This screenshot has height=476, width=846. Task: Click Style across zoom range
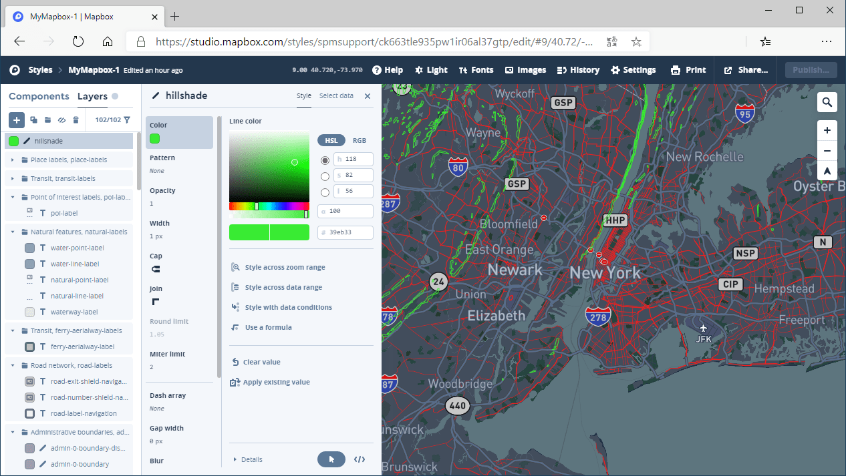[x=278, y=267]
